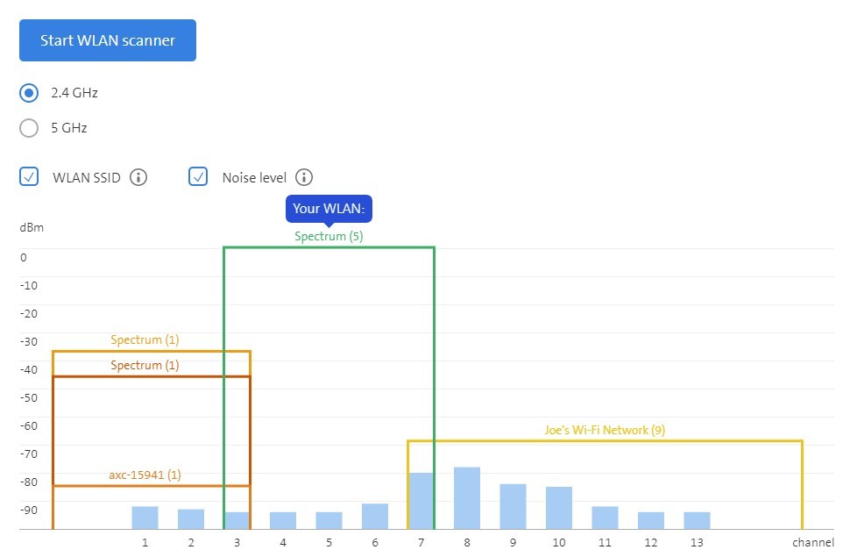The height and width of the screenshot is (557, 850).
Task: Click the yellow Spectrum (1) label
Action: point(145,339)
